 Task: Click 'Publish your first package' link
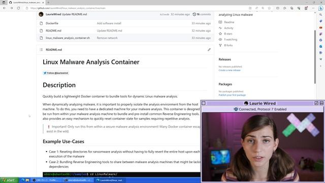click(232, 95)
